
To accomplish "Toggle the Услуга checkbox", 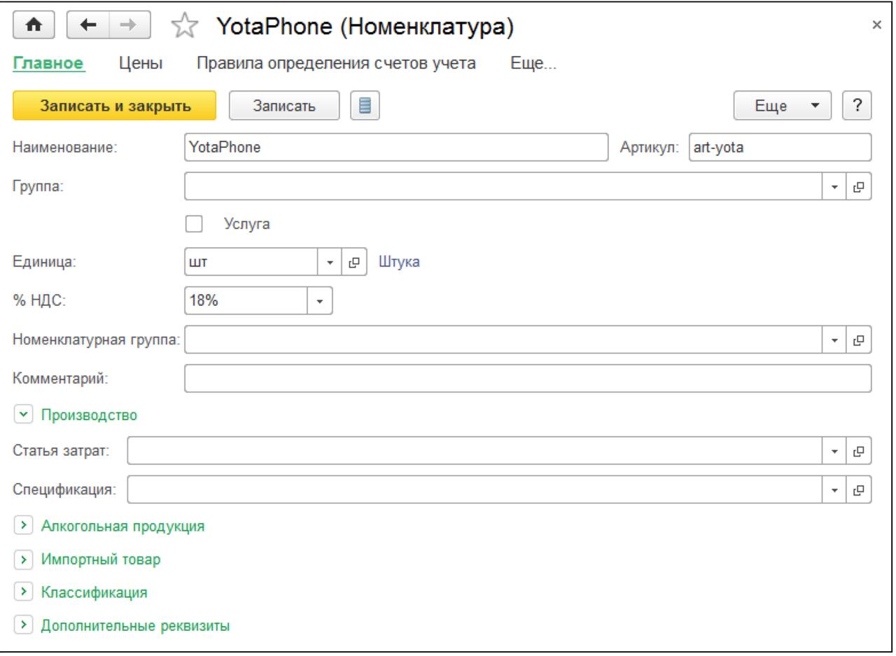I will [x=194, y=224].
